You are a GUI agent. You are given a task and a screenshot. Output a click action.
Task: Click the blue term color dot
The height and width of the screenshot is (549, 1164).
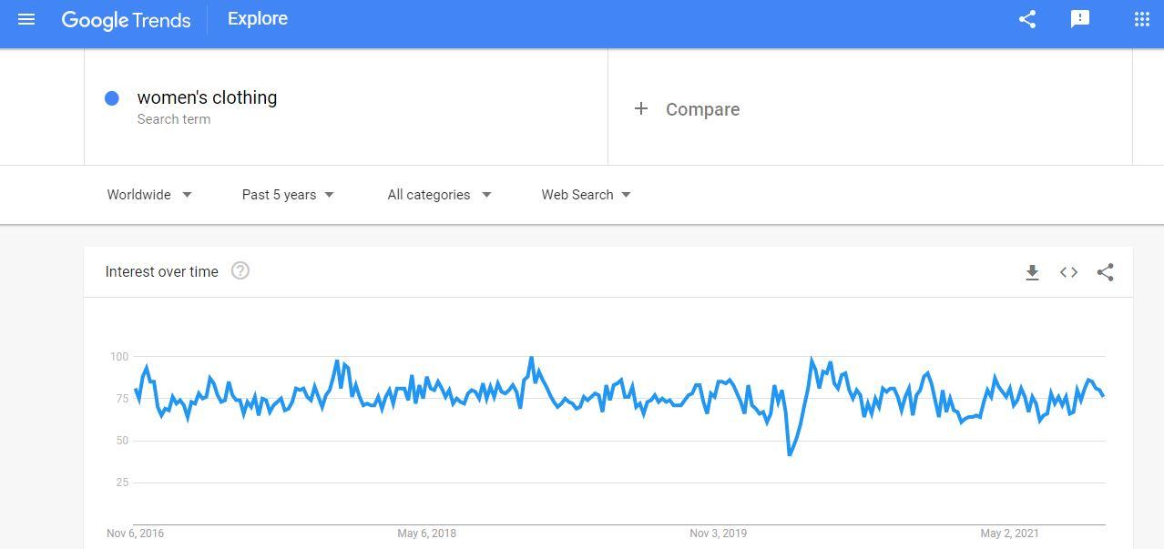(x=112, y=97)
